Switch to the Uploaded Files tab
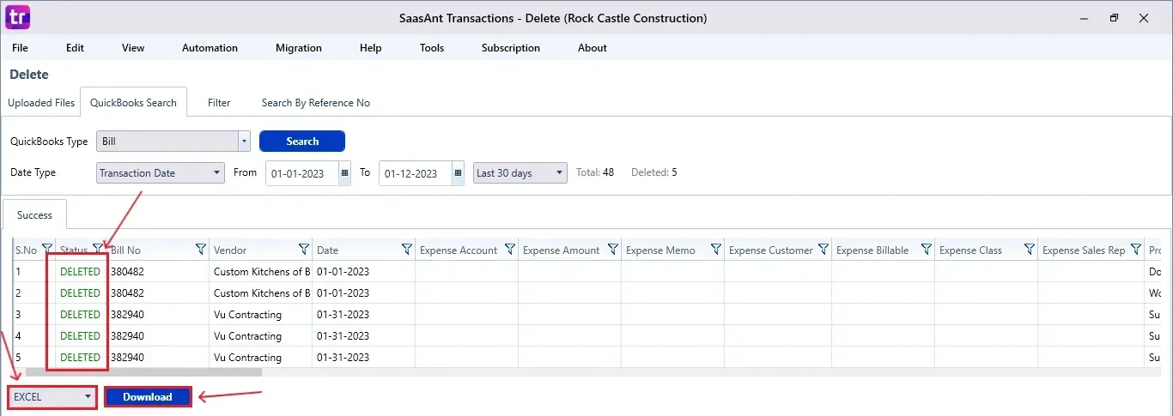The width and height of the screenshot is (1173, 416). [x=41, y=103]
